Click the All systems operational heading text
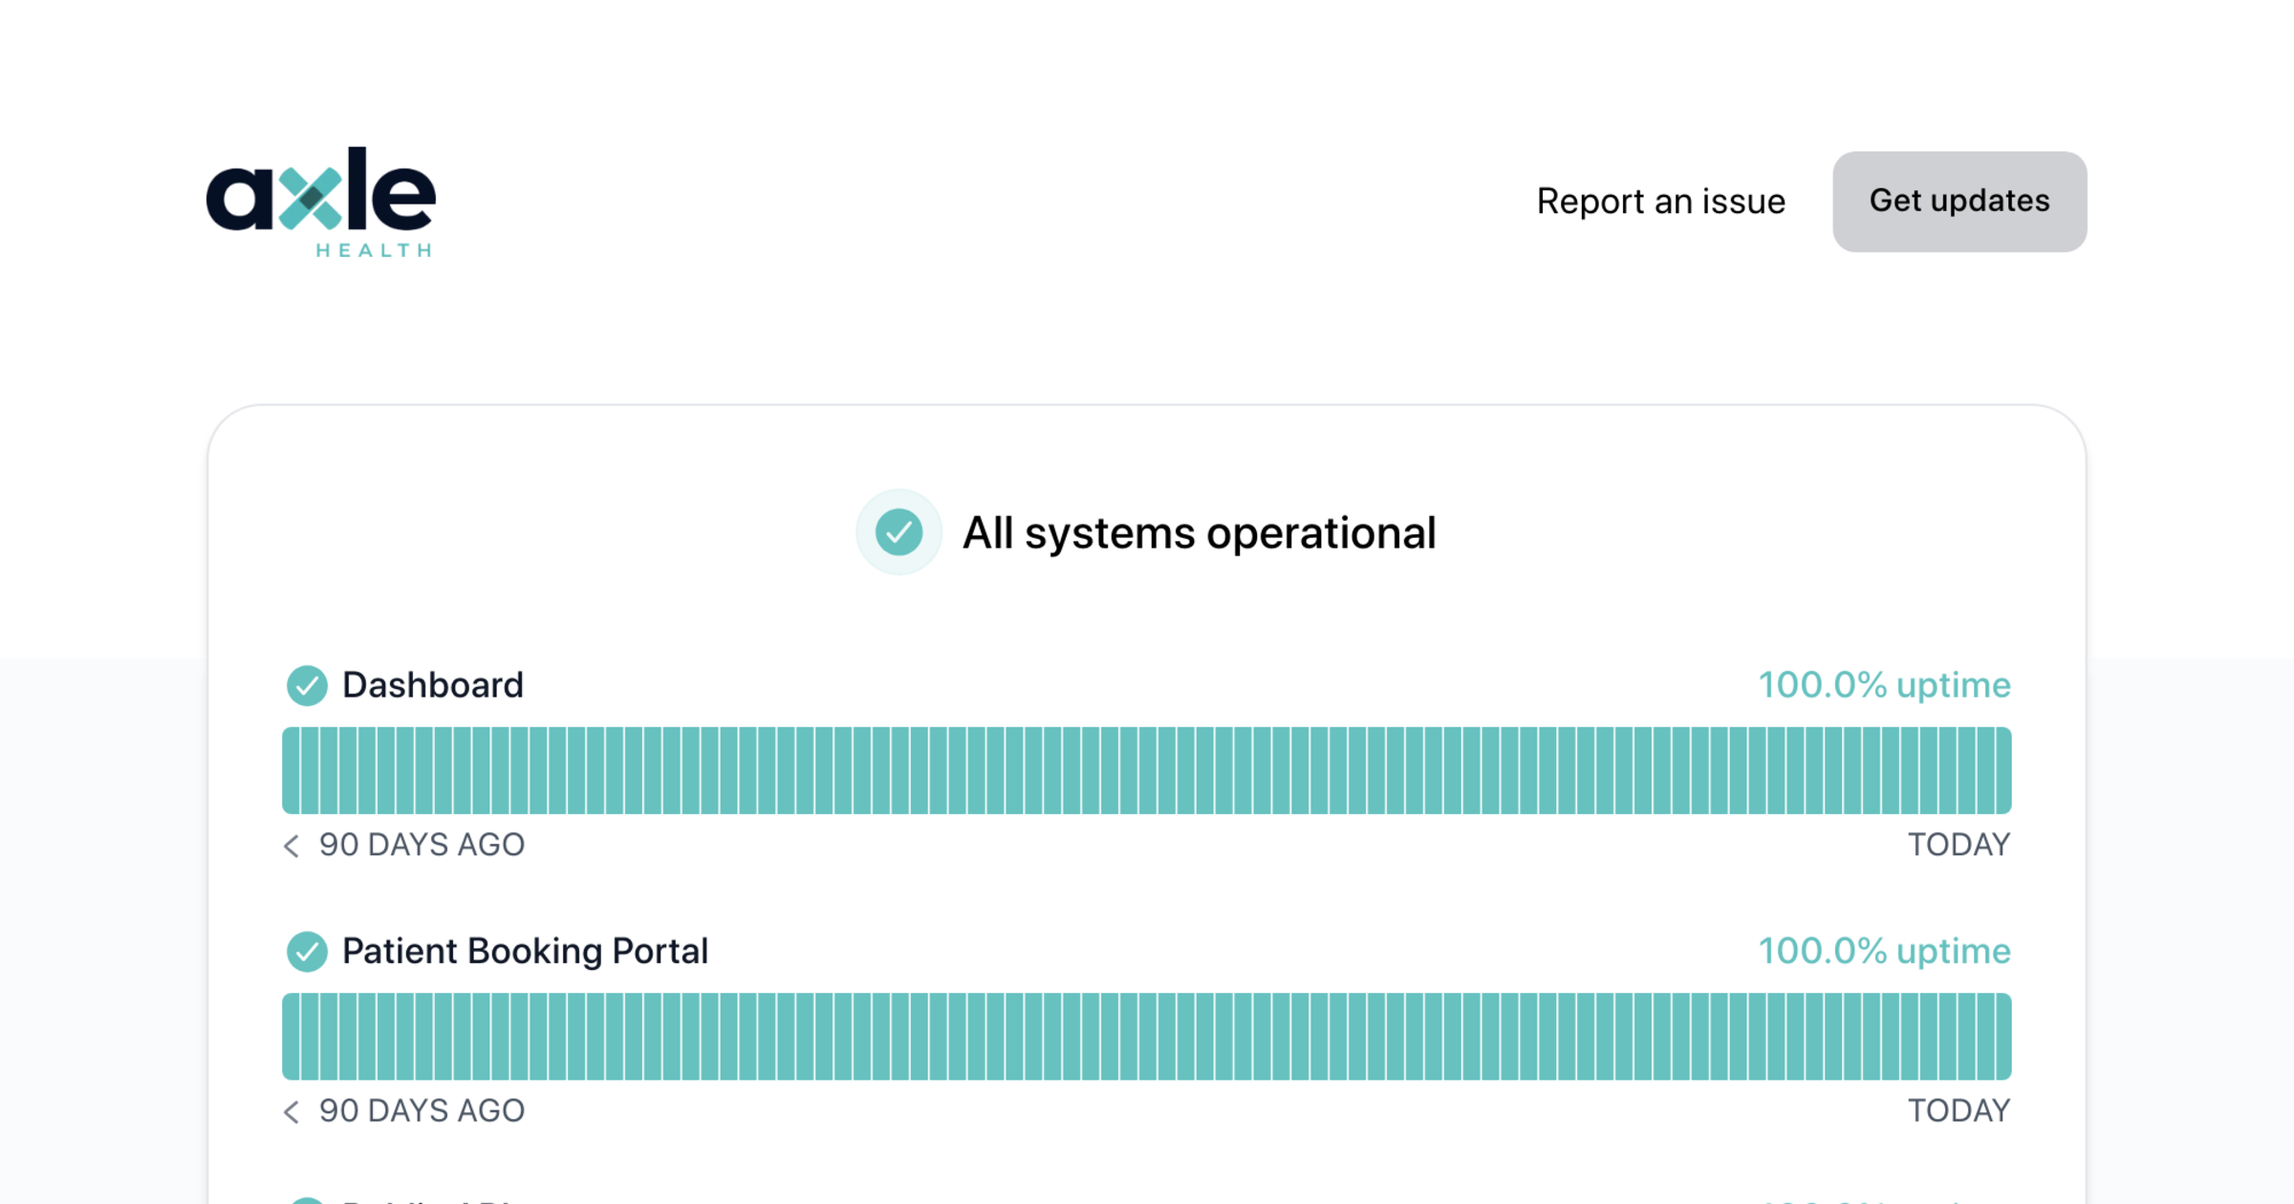Screen dimensions: 2294x1204 1199,533
